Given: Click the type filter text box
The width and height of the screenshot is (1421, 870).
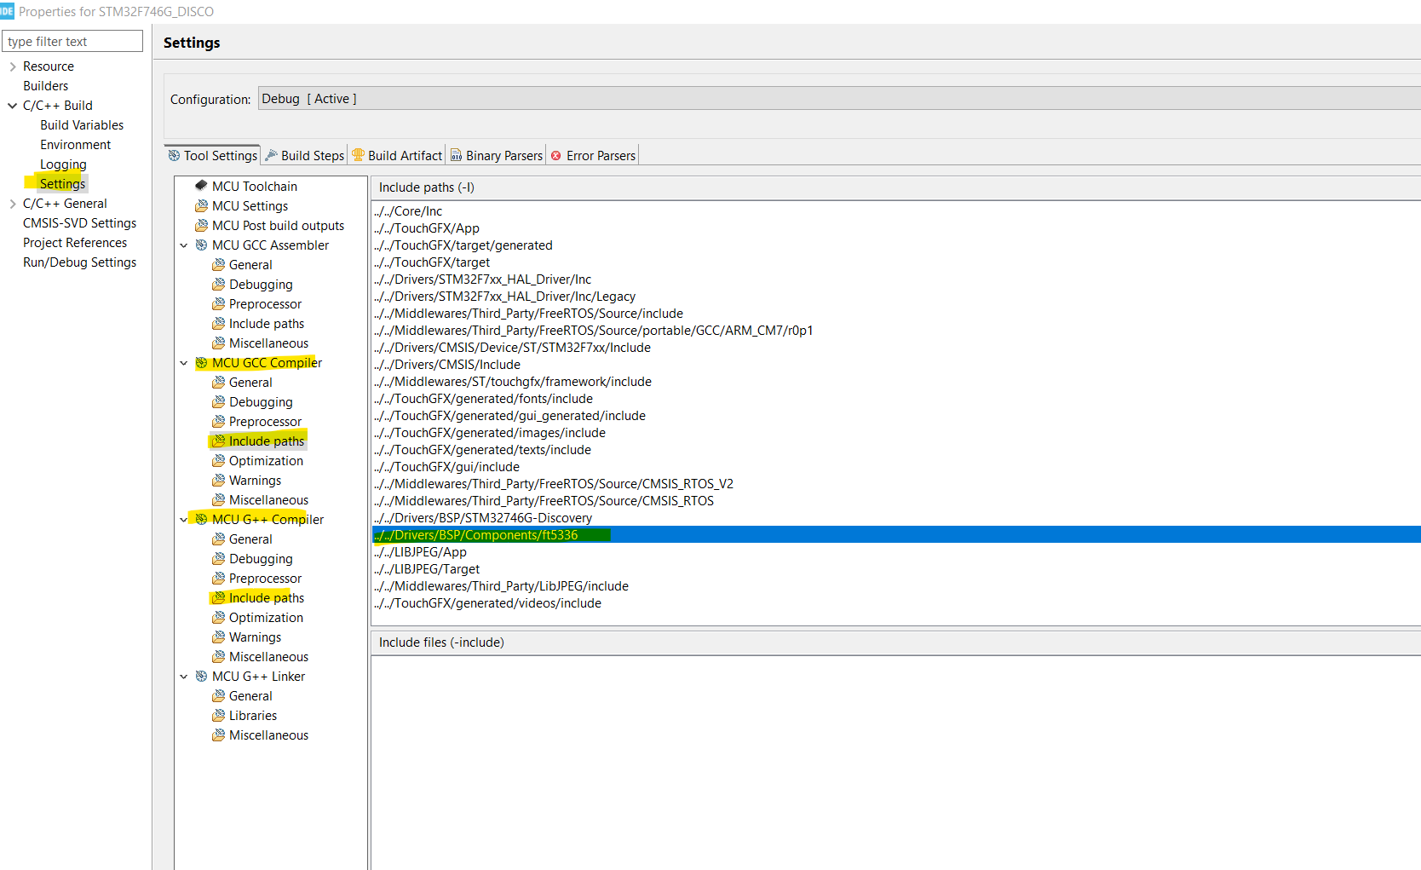Looking at the screenshot, I should 72,40.
